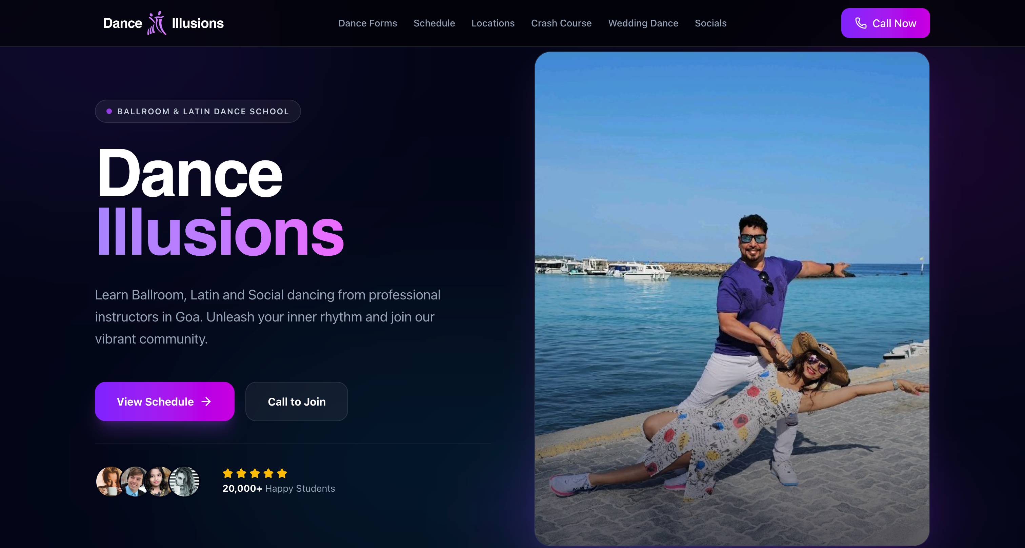Screen dimensions: 1025x548
Task: Open the Schedule navigation item
Action: tap(434, 23)
